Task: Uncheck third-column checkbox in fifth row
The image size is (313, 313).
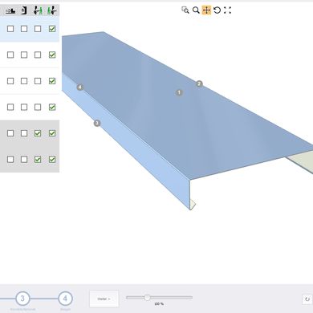Action: click(x=38, y=133)
